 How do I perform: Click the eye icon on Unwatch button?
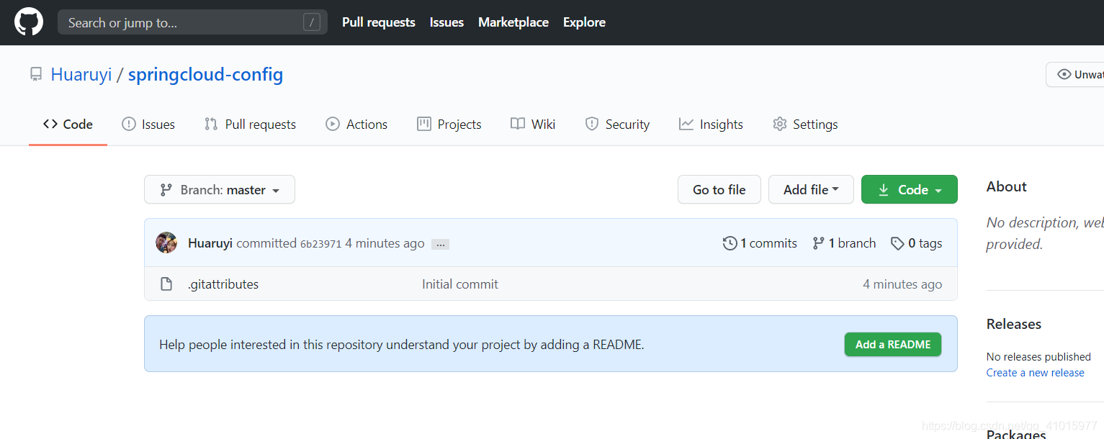click(1064, 74)
